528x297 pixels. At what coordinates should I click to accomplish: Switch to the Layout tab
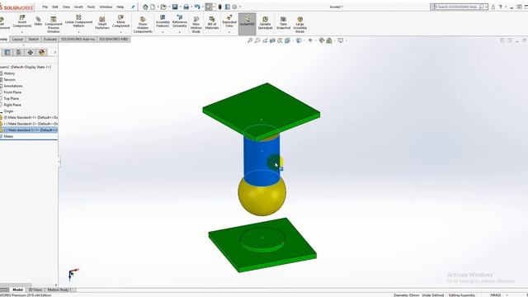(x=17, y=40)
